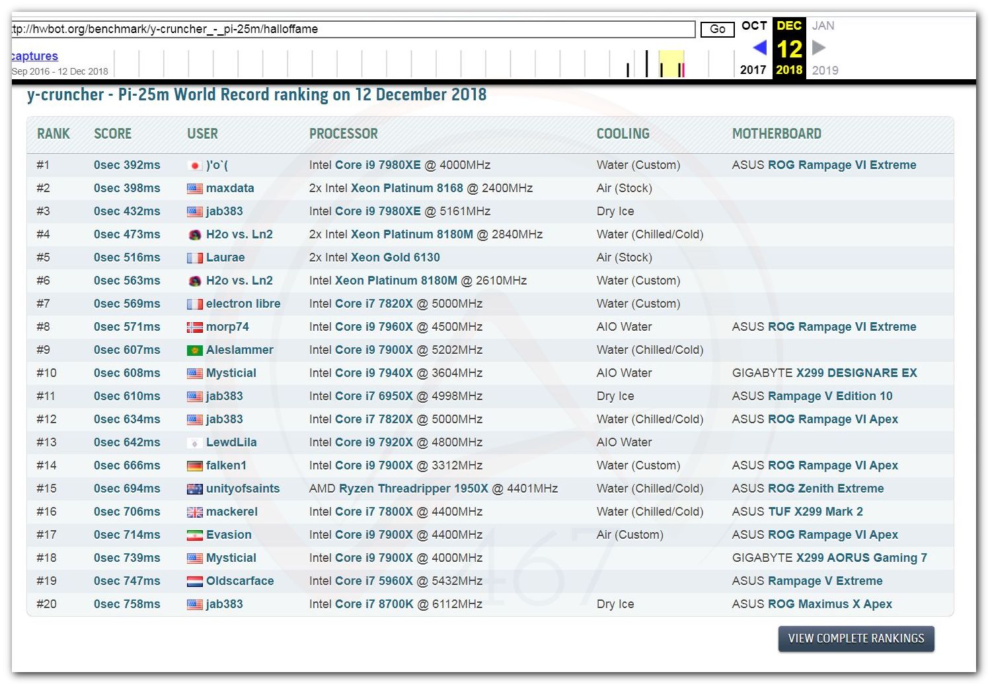Click the Japan flag icon in rank 1
Viewport: 988px width, 684px height.
click(194, 166)
